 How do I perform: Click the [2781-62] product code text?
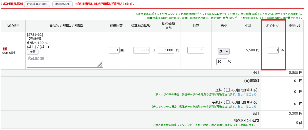pyautogui.click(x=35, y=34)
